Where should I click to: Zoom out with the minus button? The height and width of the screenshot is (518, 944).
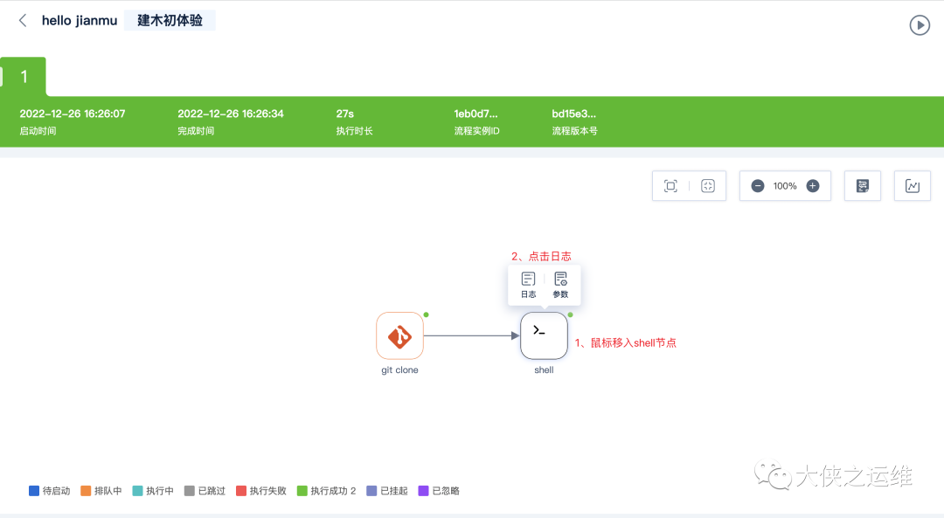click(757, 186)
